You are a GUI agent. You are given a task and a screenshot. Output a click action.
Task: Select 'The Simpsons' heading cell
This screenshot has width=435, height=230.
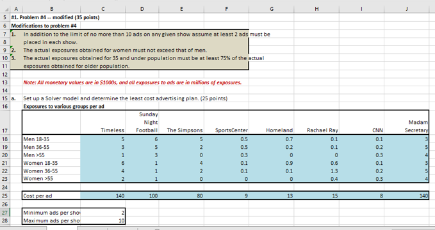[181, 122]
